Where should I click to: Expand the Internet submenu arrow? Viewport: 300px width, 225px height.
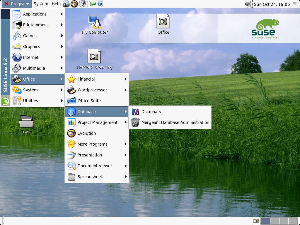62,57
